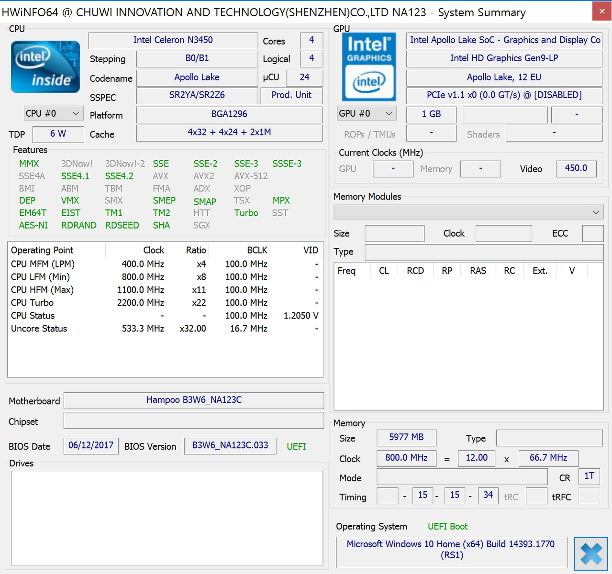Click the RDSEED feature label
Viewport: 612px width, 574px height.
(122, 225)
